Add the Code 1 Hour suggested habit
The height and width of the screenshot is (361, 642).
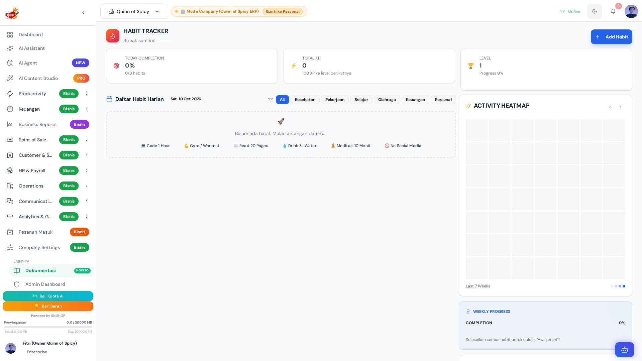(x=155, y=146)
